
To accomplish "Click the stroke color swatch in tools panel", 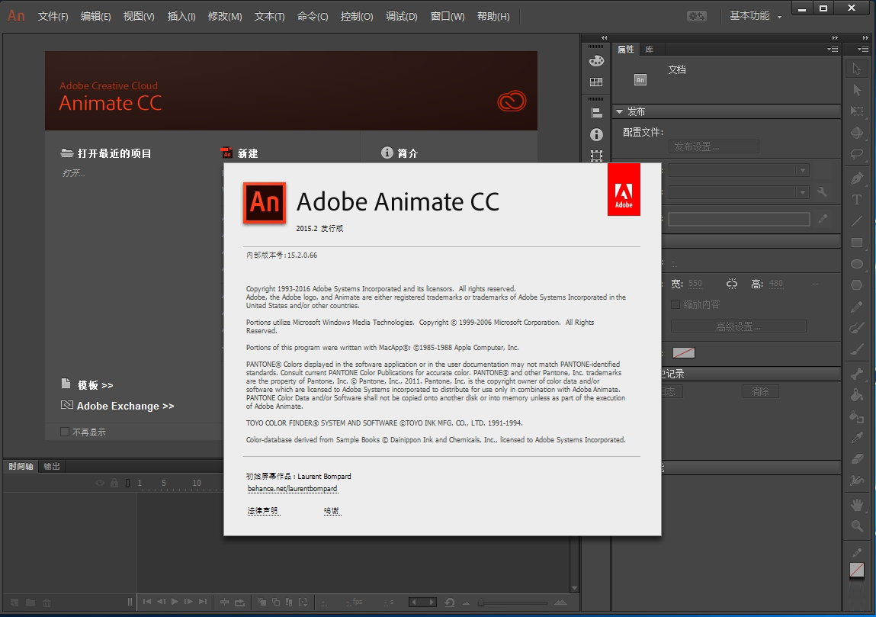I will (856, 570).
